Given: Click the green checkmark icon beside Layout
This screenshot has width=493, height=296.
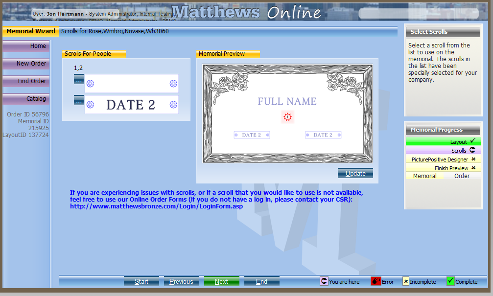Looking at the screenshot, I should pos(473,141).
